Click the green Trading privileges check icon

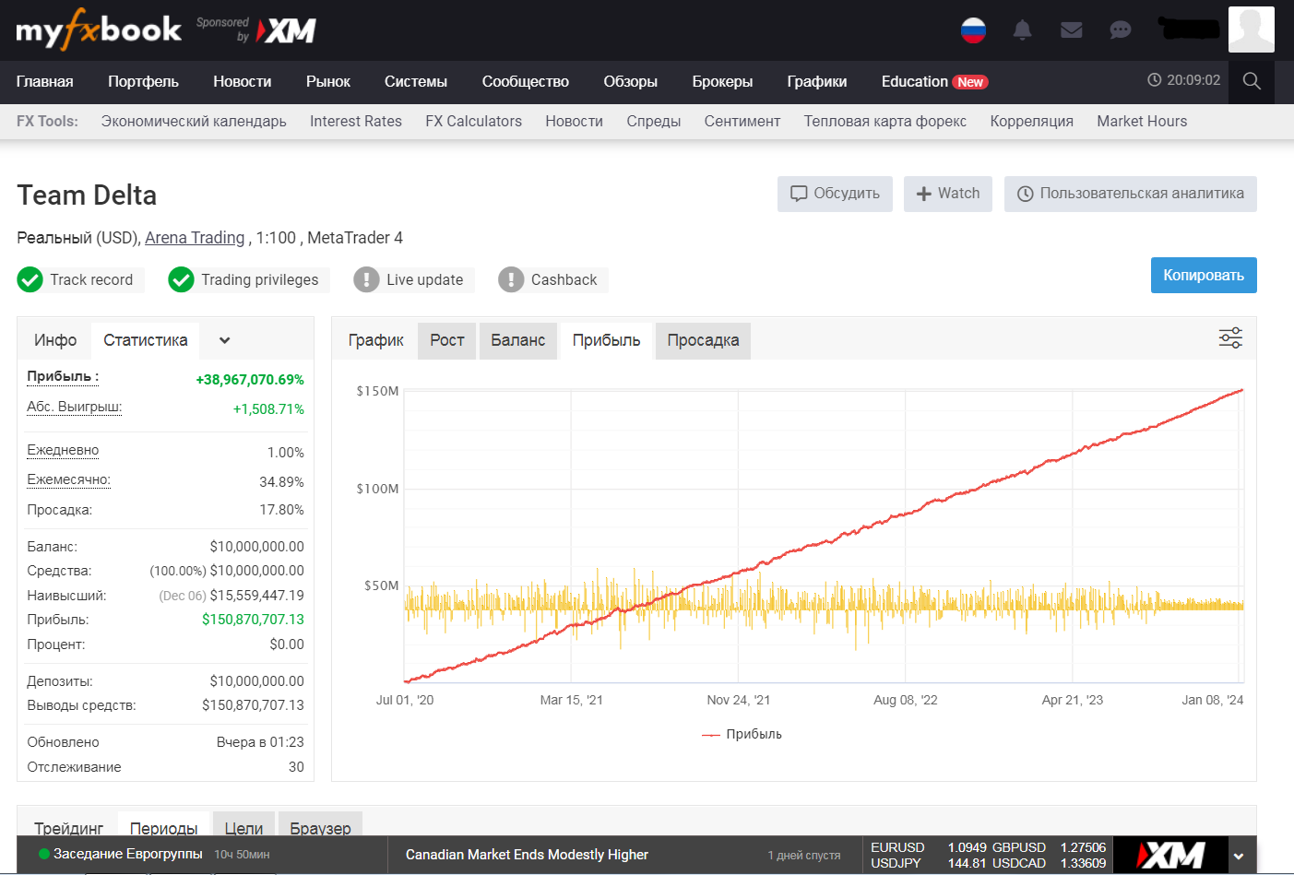coord(181,279)
